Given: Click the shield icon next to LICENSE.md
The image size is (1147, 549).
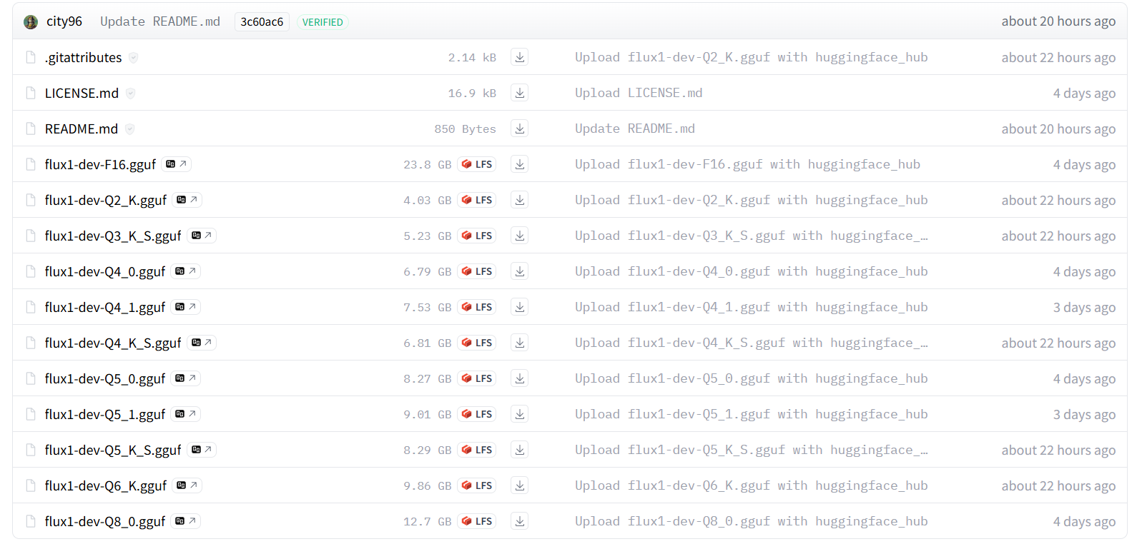Looking at the screenshot, I should (130, 94).
